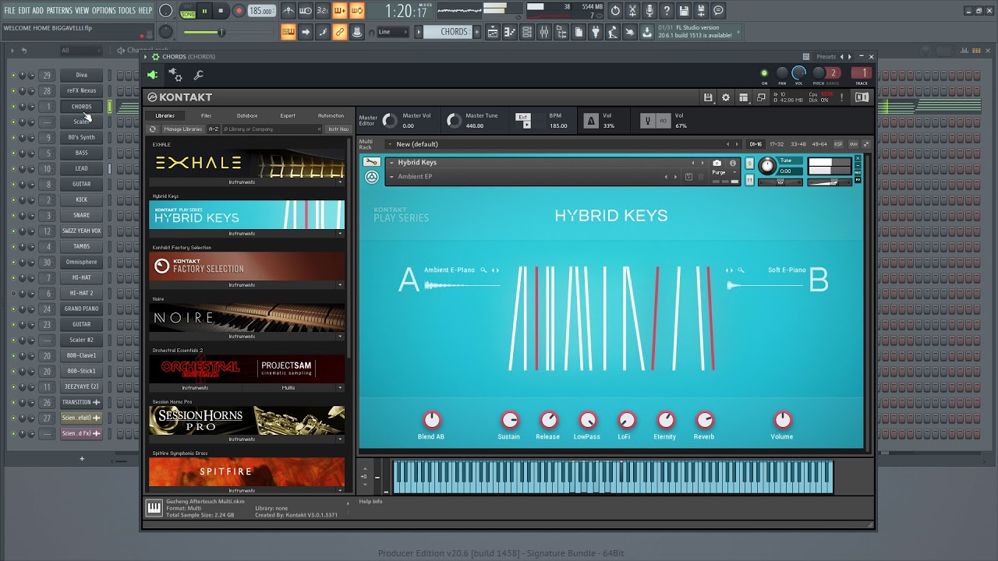Select the BASS channel button
Viewport: 998px width, 561px height.
click(x=81, y=153)
